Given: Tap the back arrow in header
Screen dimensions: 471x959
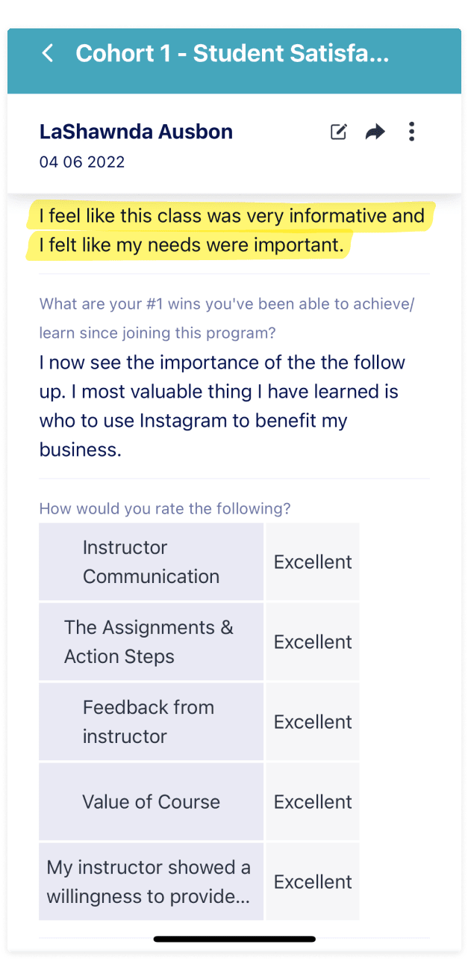Looking at the screenshot, I should (48, 53).
